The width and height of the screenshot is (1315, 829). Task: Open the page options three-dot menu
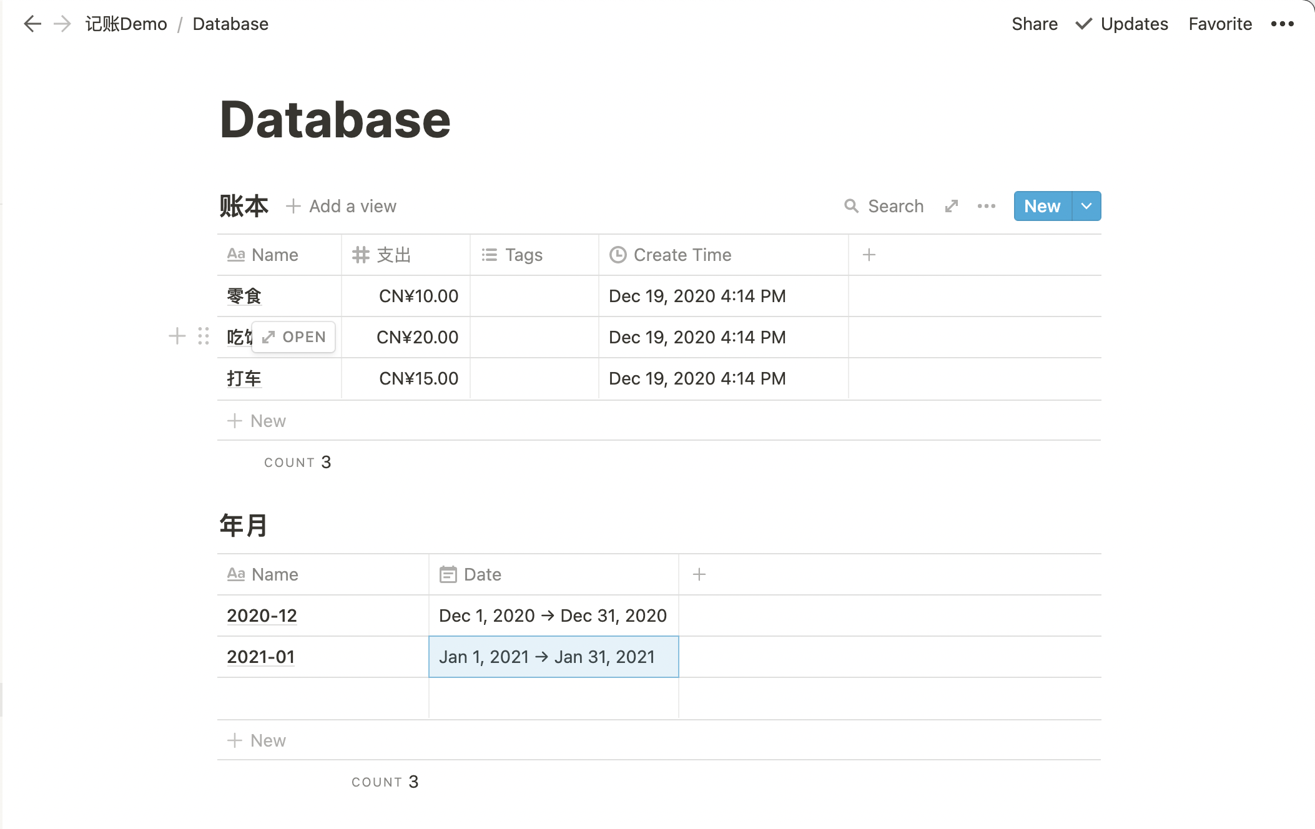[x=1282, y=24]
